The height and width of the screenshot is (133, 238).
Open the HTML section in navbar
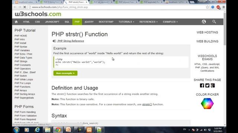[x=26, y=22]
